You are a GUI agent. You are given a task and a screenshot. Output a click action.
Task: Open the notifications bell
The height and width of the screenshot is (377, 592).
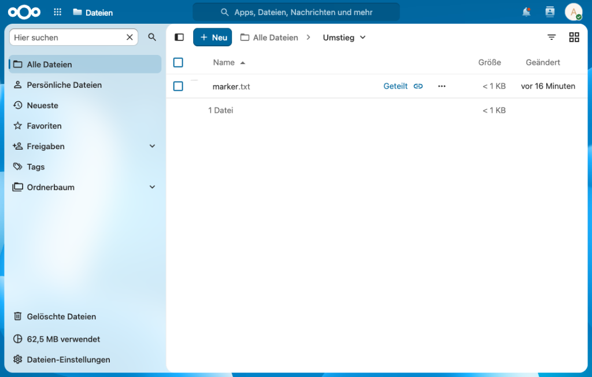526,12
